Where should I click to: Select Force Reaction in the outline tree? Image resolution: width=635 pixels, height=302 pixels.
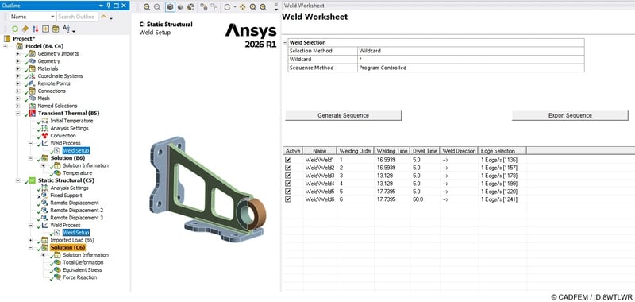[80, 277]
